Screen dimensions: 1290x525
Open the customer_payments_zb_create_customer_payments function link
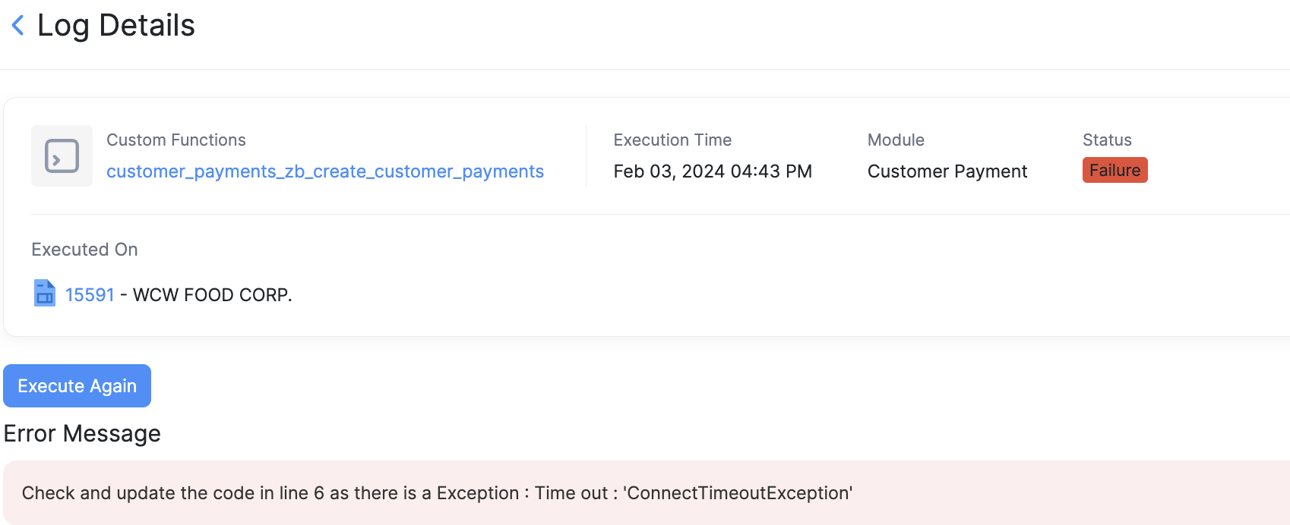(324, 171)
